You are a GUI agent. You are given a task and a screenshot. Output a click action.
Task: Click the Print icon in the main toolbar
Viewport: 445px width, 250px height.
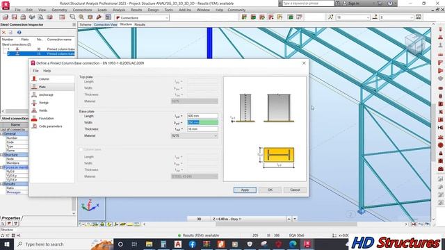23,17
